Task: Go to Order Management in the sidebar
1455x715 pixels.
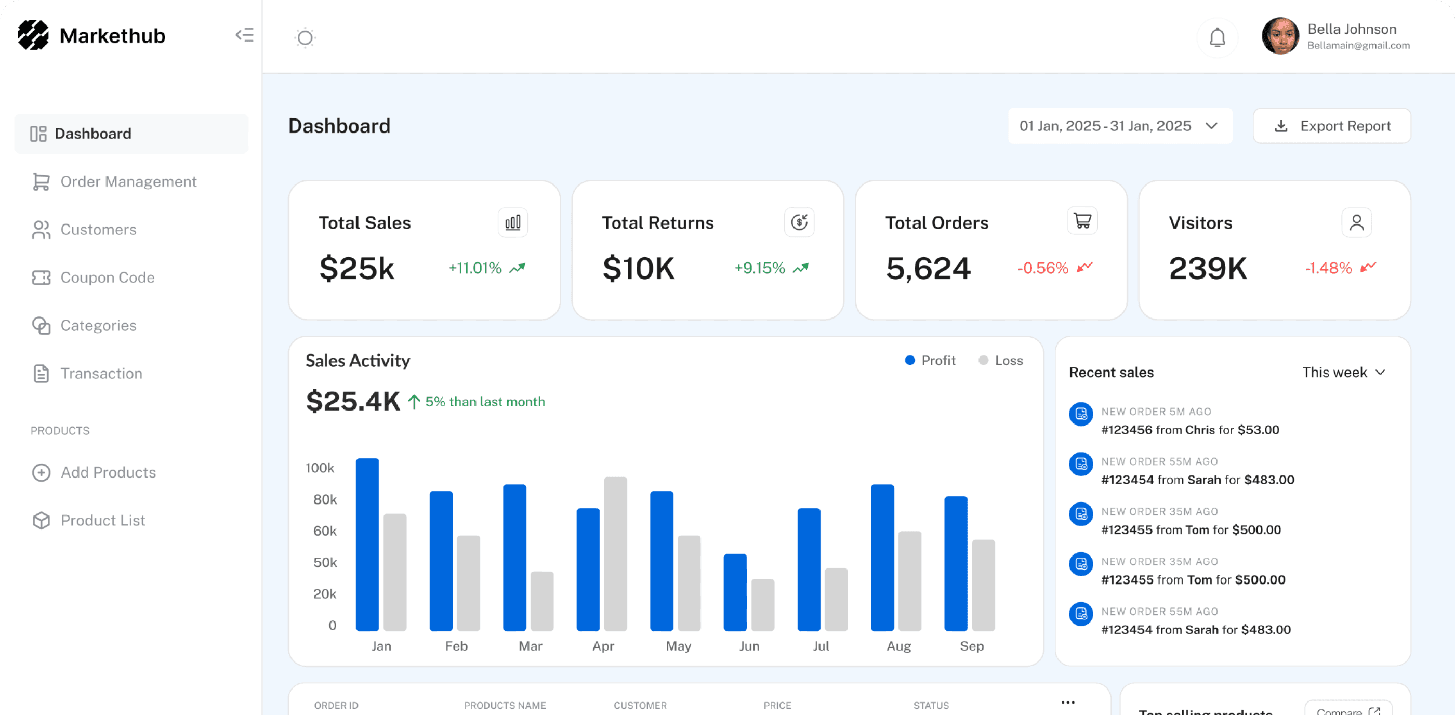Action: [128, 181]
